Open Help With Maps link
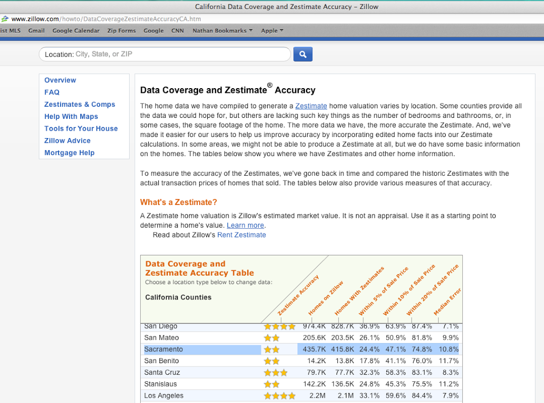 [71, 116]
